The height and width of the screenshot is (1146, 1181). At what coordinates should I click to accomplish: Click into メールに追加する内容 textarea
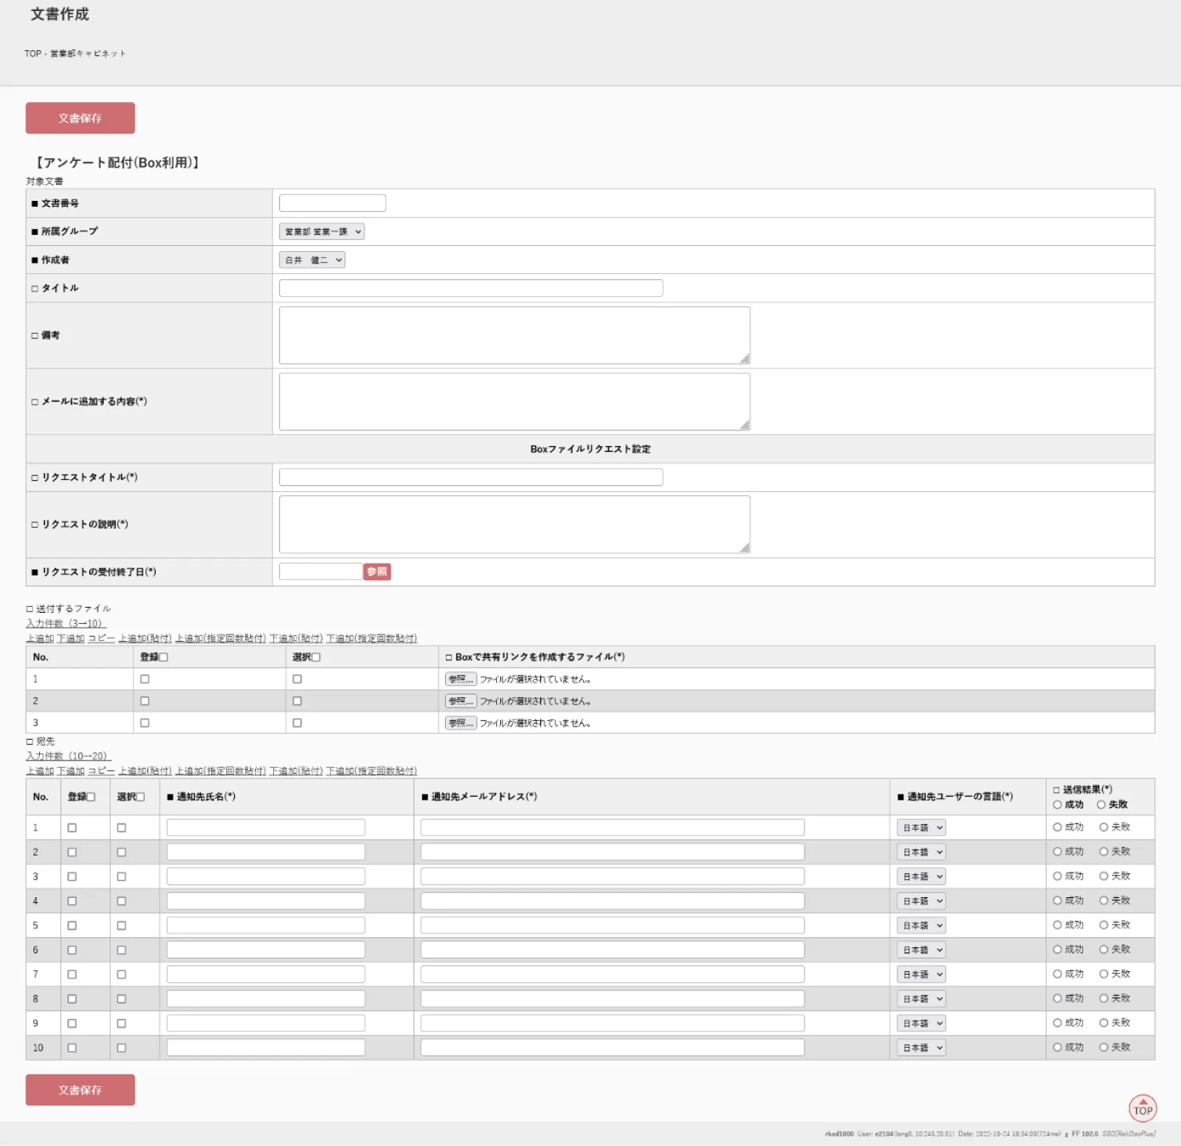click(514, 402)
